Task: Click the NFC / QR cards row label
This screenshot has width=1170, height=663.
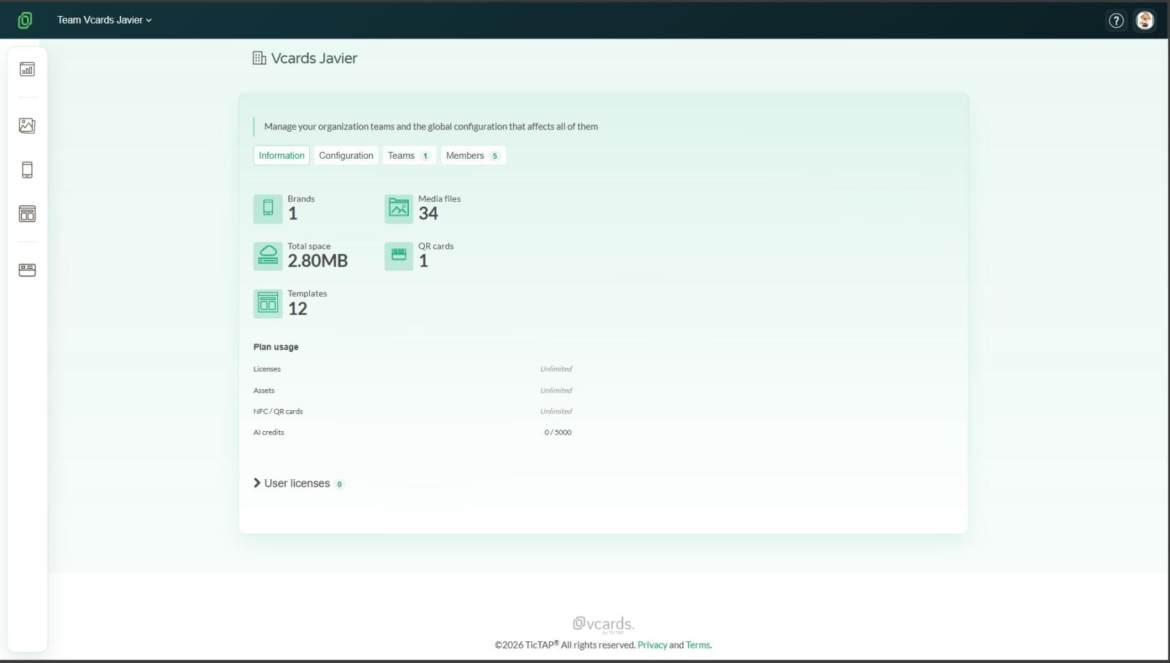Action: coord(278,412)
